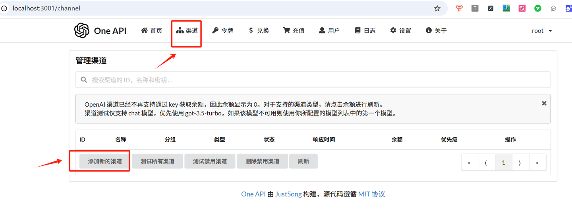
Task: Open the MIT 协议 license link
Action: point(371,194)
